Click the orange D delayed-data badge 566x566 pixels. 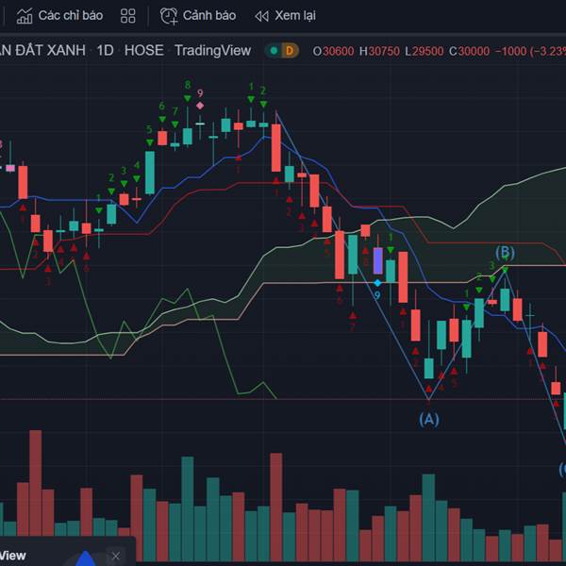coord(290,51)
